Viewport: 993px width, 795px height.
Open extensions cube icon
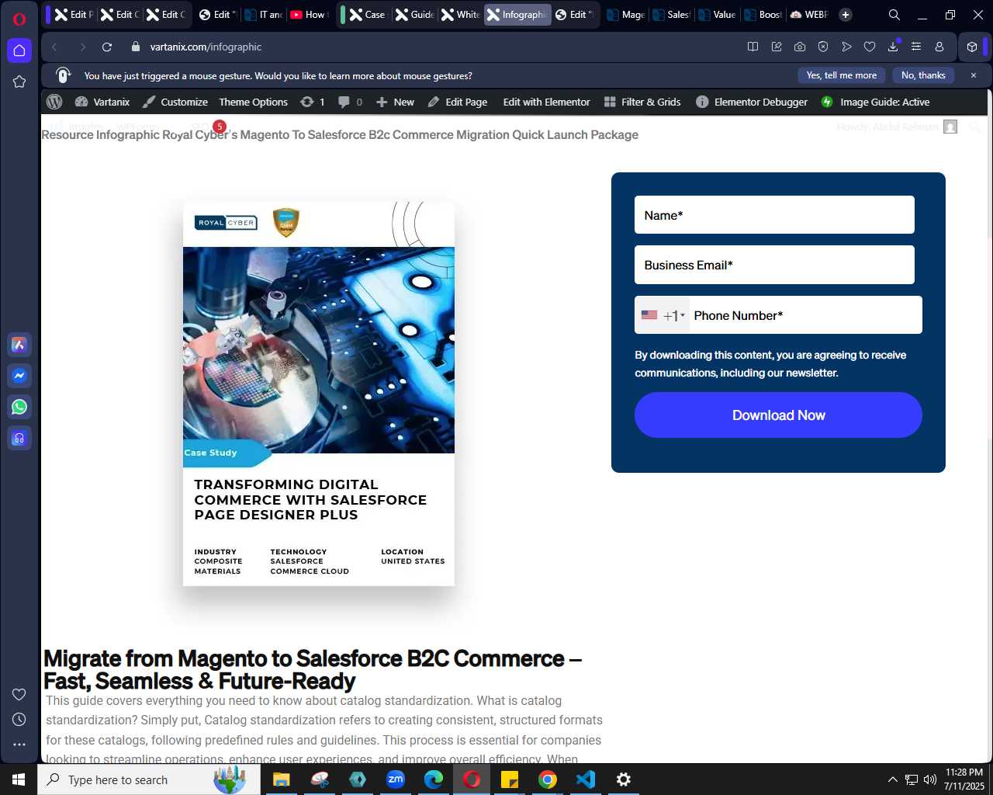pos(972,47)
